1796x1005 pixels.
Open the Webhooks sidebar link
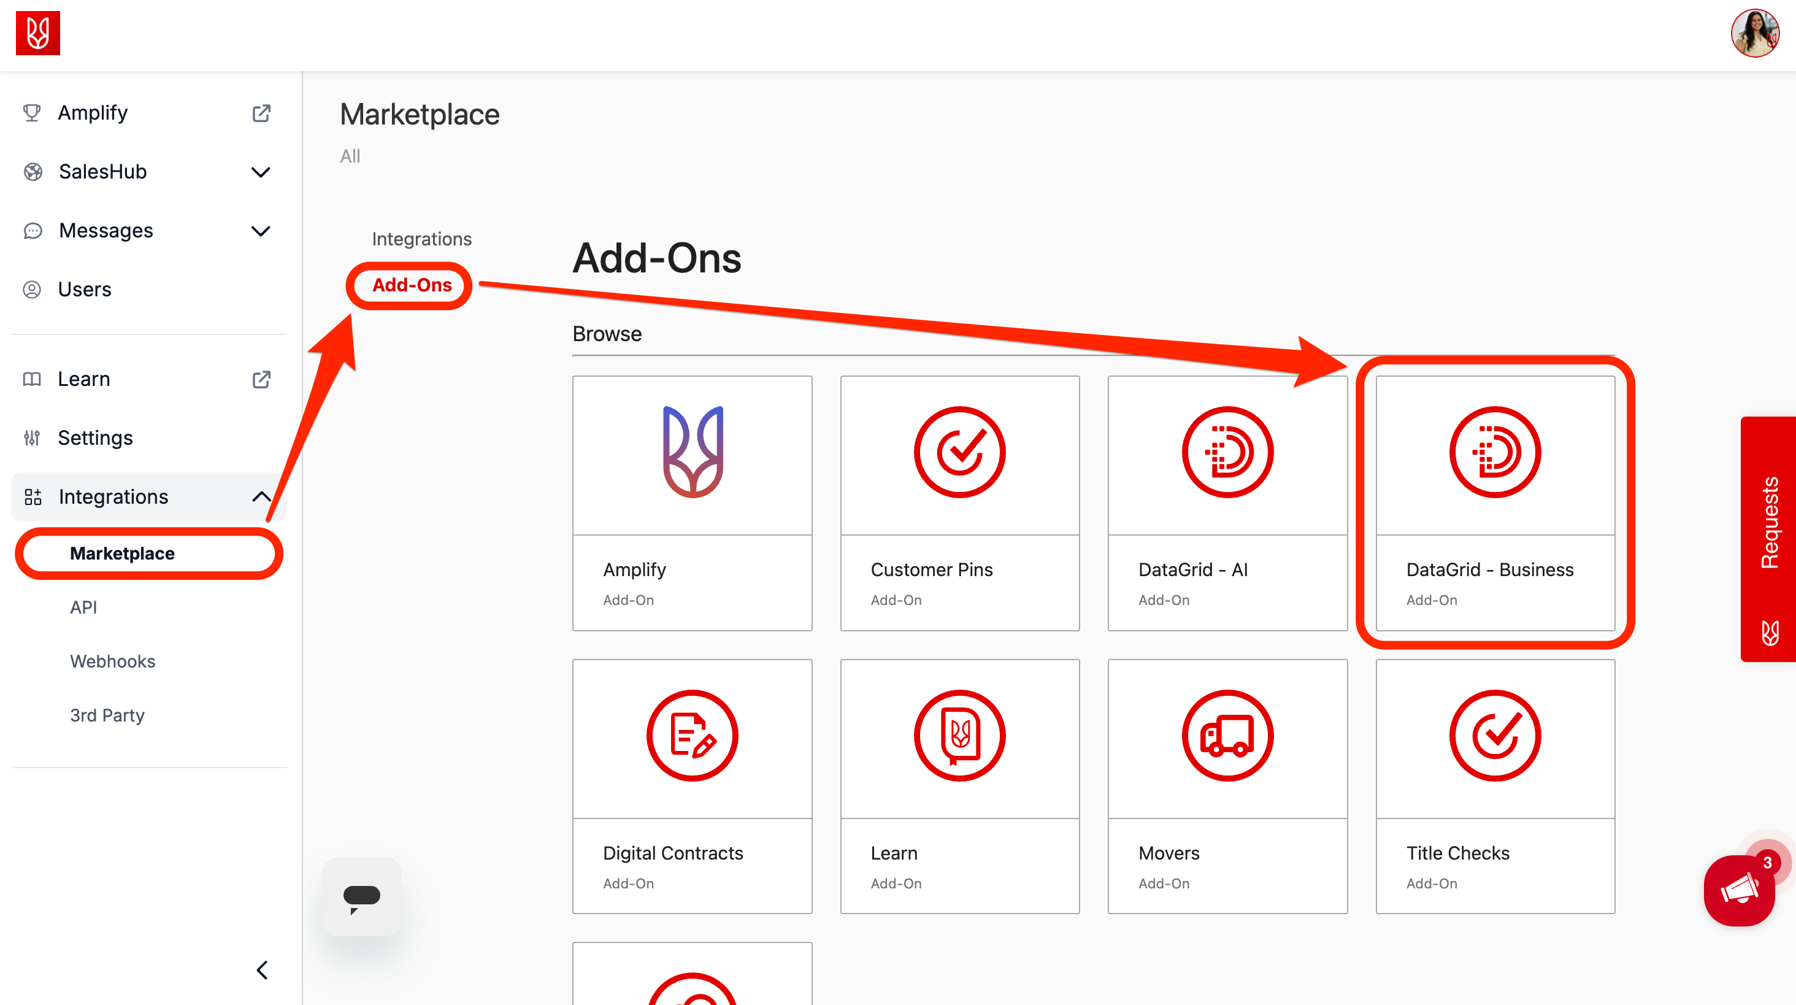click(112, 661)
